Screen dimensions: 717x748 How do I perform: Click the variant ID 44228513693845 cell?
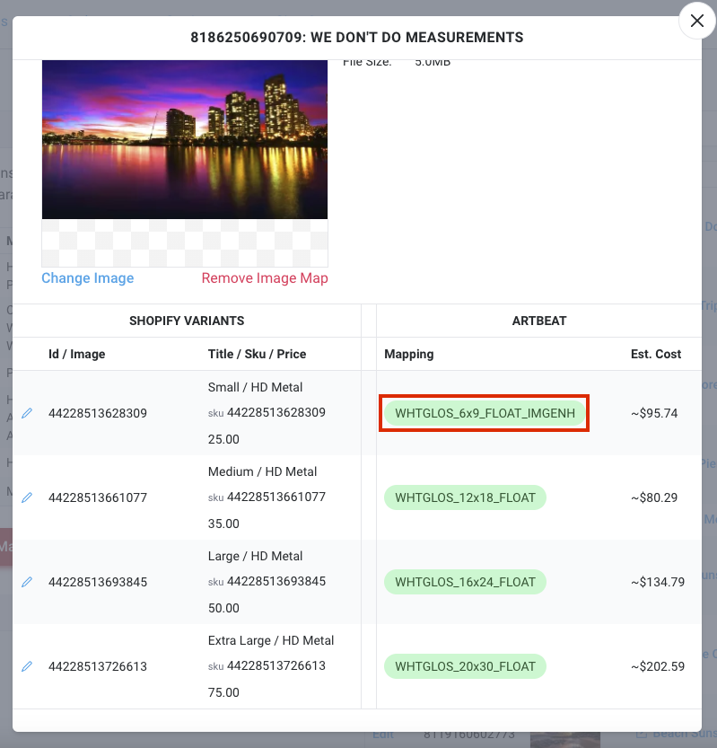(98, 582)
